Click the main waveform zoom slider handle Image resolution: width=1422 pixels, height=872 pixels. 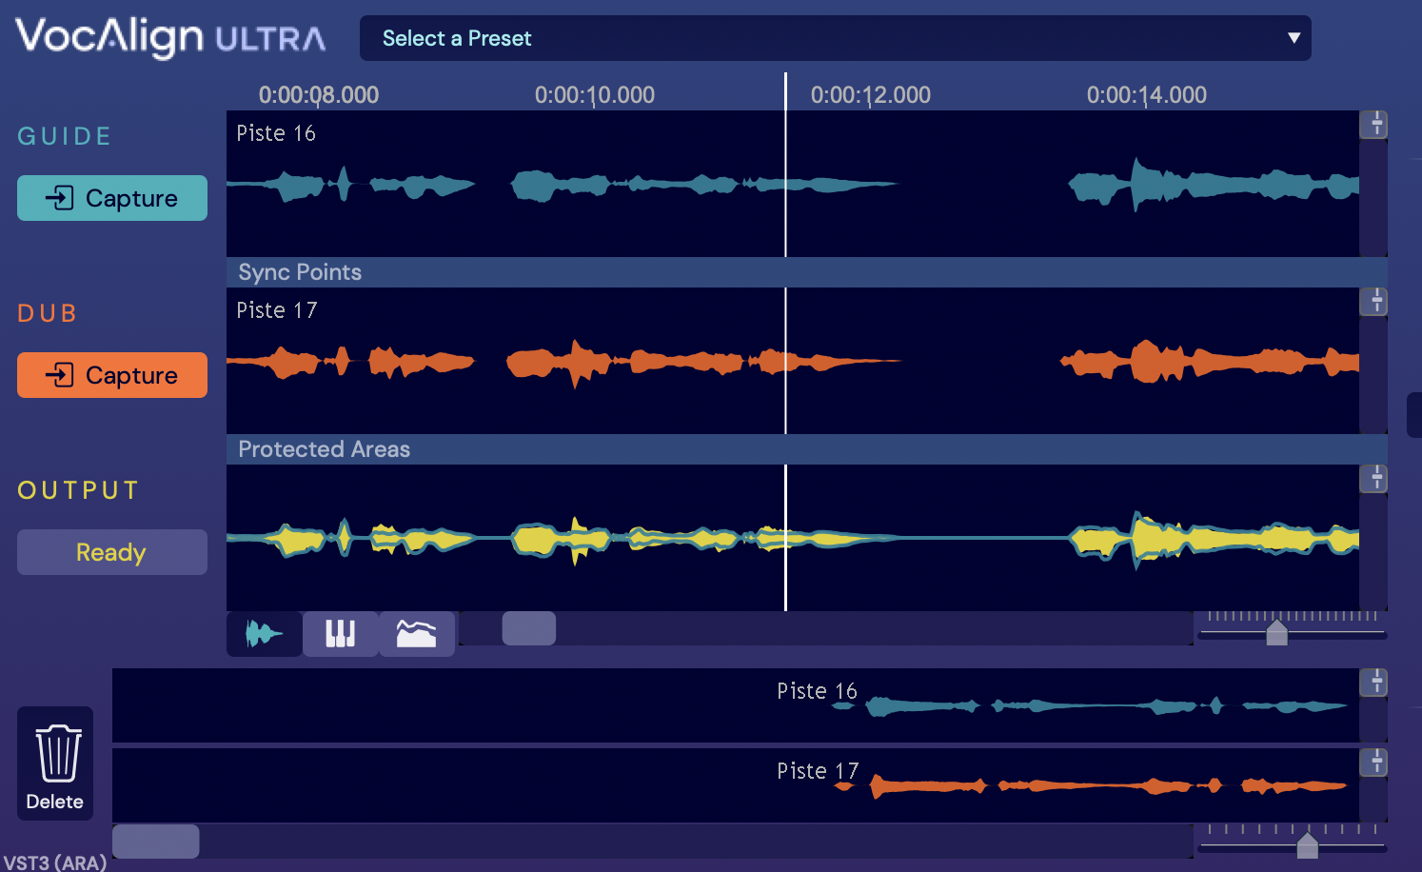point(1277,633)
